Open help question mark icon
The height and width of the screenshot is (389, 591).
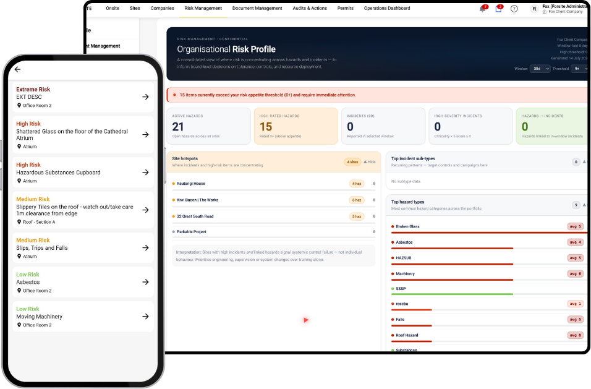pyautogui.click(x=514, y=9)
